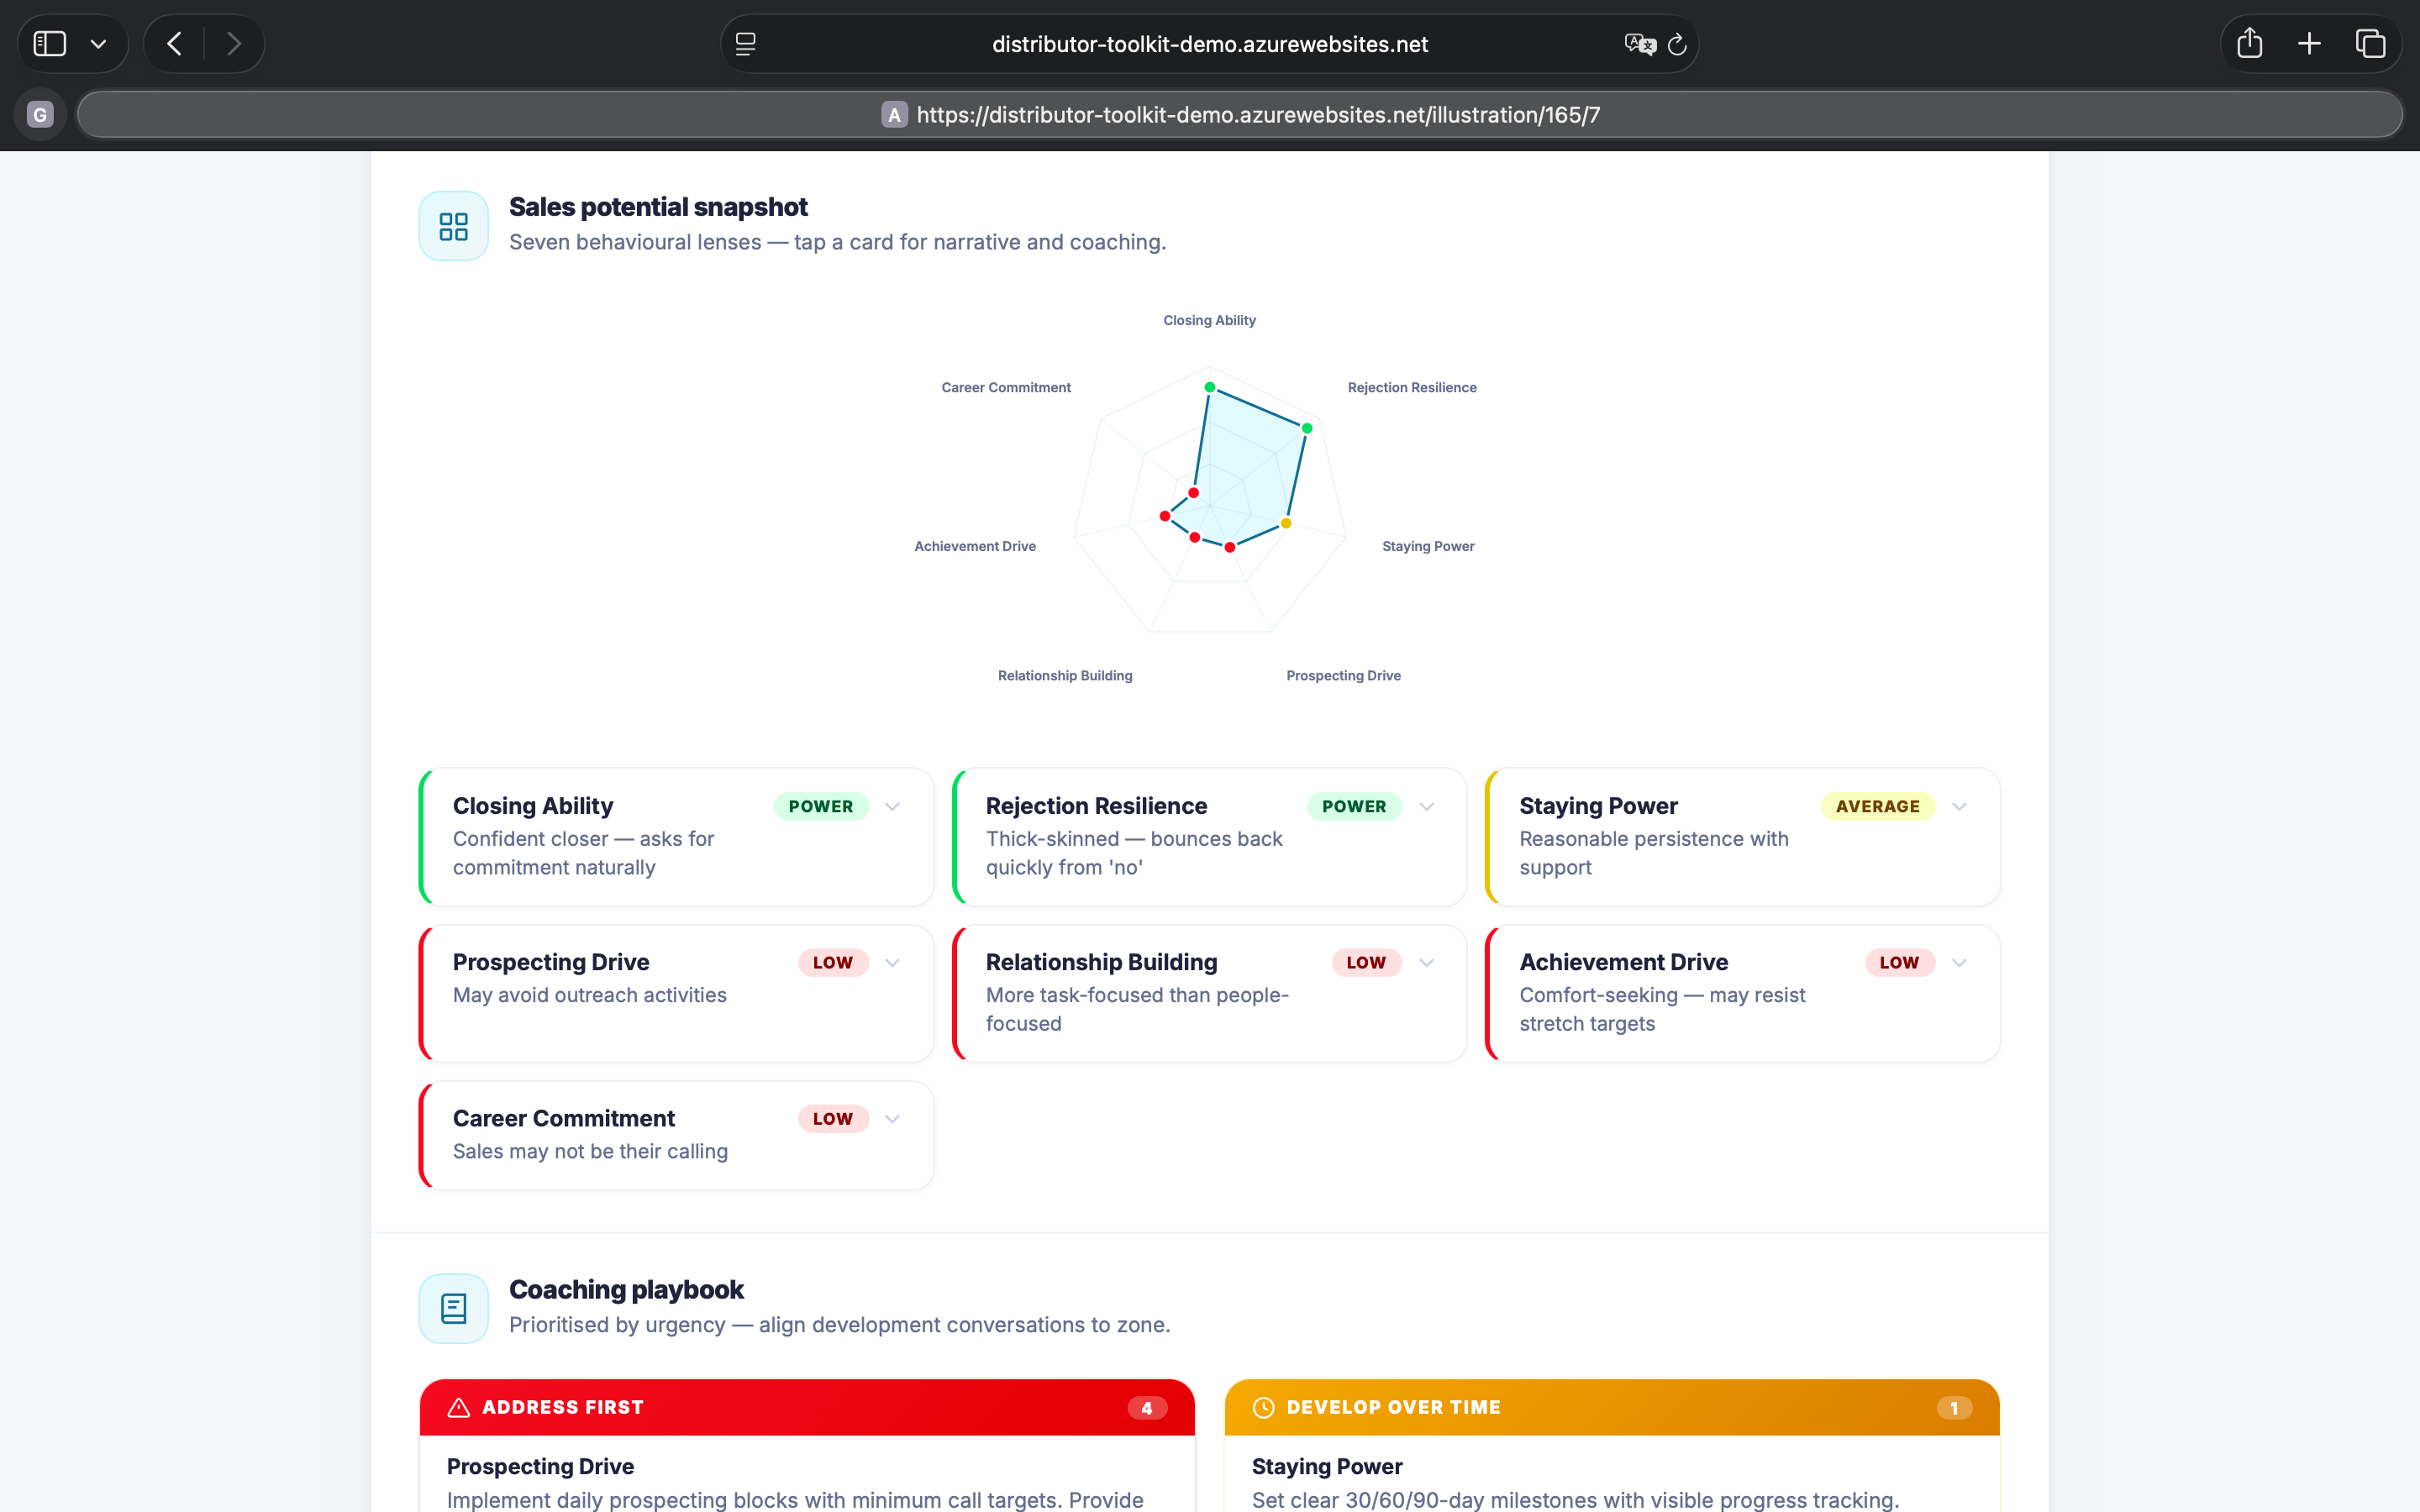This screenshot has height=1512, width=2420.
Task: Expand the Staying Power card
Action: point(1959,806)
